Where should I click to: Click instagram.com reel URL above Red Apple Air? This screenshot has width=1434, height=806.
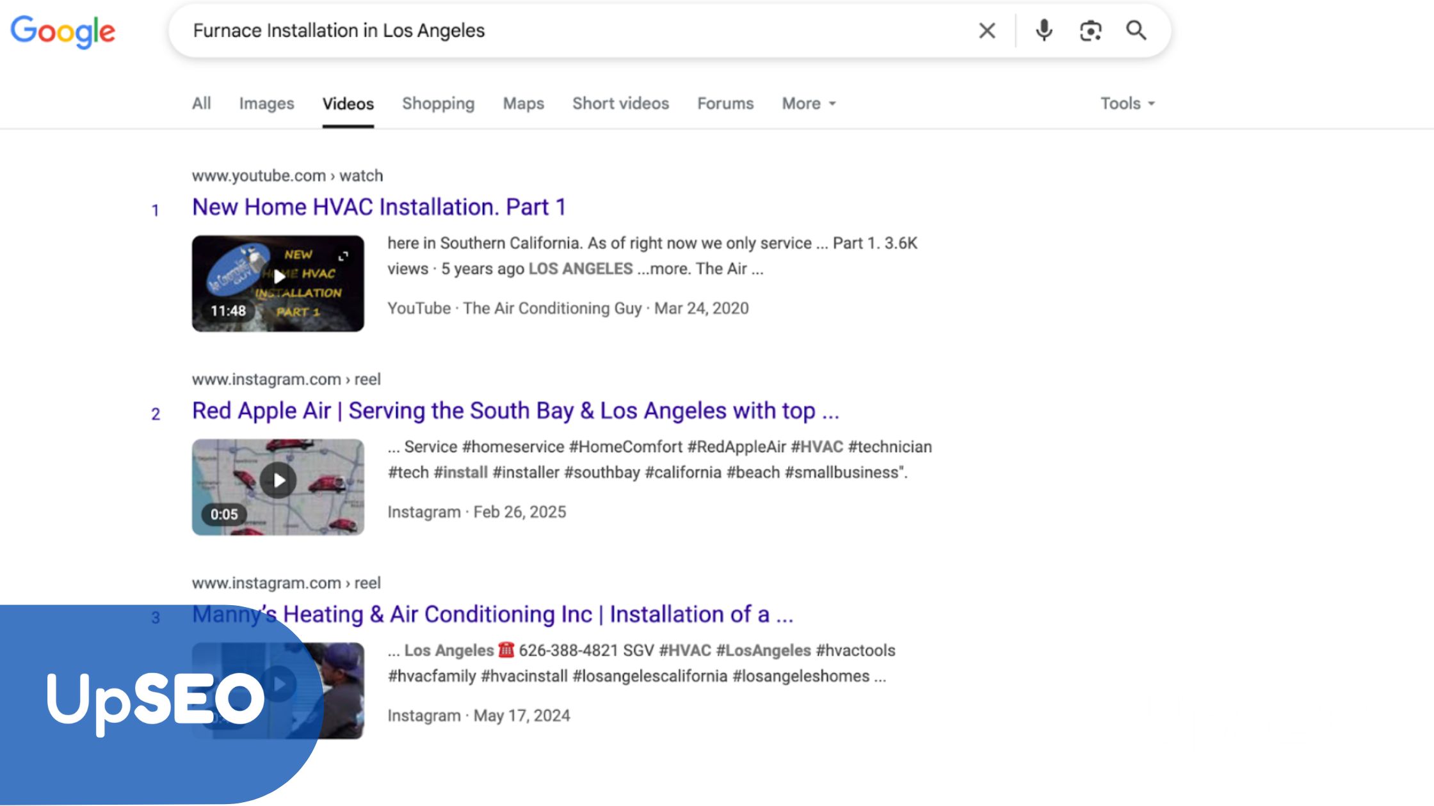click(286, 379)
